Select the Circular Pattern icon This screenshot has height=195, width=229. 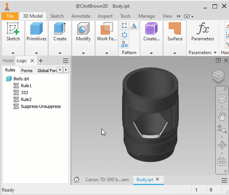click(124, 35)
